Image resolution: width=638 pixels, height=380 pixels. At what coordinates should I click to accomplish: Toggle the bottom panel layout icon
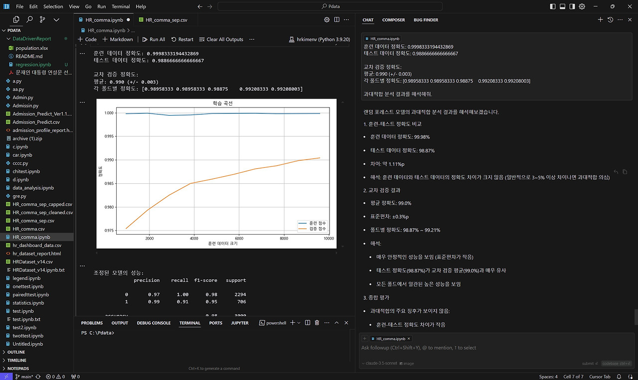coord(562,6)
